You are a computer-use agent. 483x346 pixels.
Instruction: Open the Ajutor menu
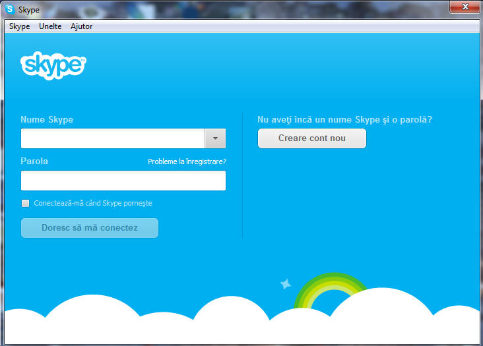81,26
